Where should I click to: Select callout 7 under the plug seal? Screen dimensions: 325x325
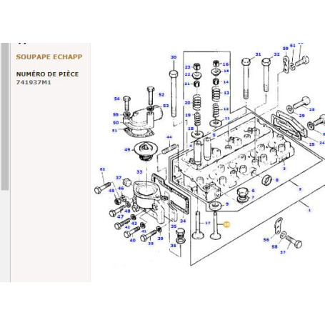[x=253, y=197]
